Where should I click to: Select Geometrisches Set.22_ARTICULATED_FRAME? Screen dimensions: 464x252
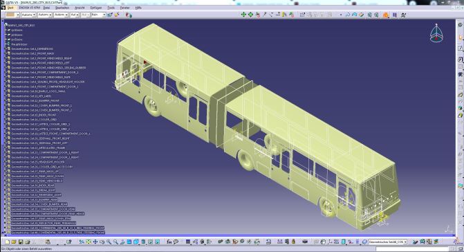click(x=38, y=147)
